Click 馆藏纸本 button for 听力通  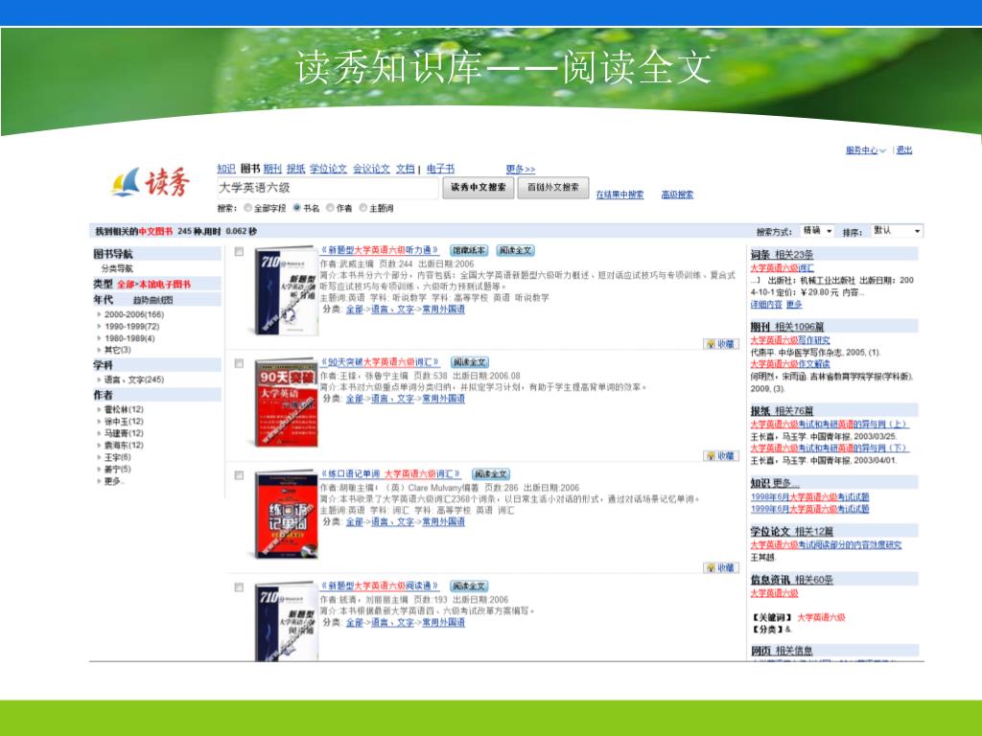coord(468,250)
